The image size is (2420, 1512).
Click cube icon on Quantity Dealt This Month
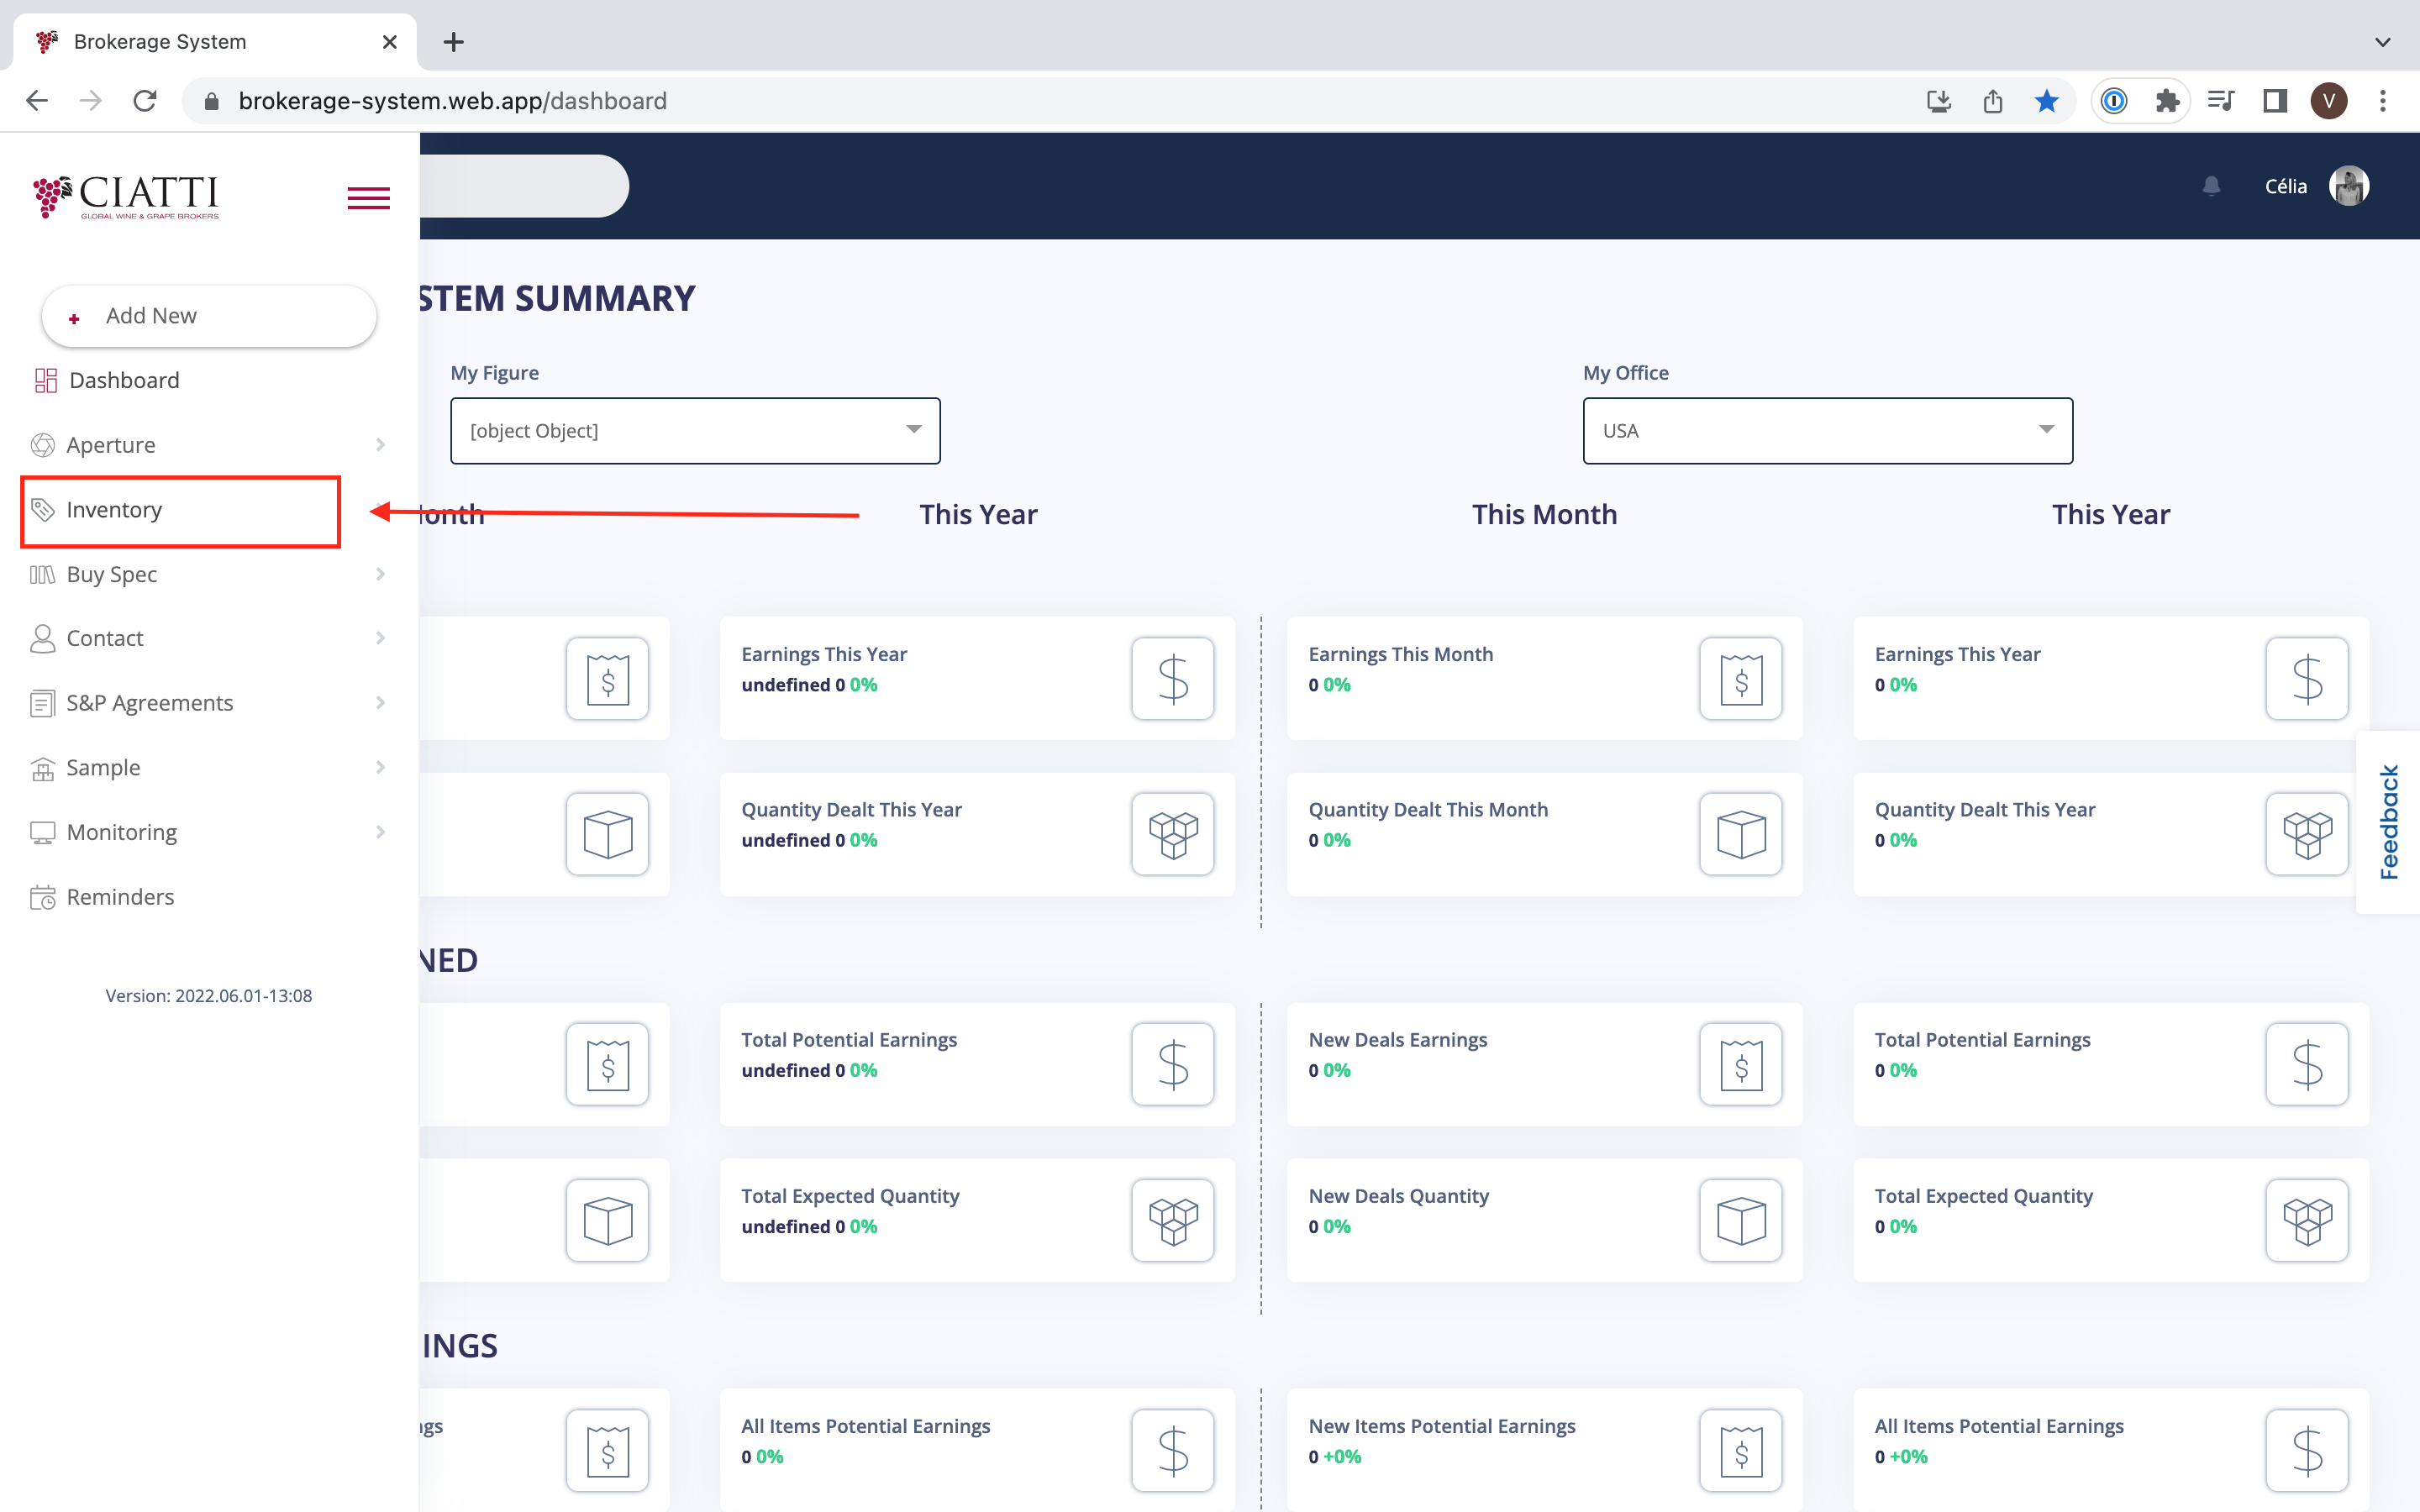(x=1740, y=834)
